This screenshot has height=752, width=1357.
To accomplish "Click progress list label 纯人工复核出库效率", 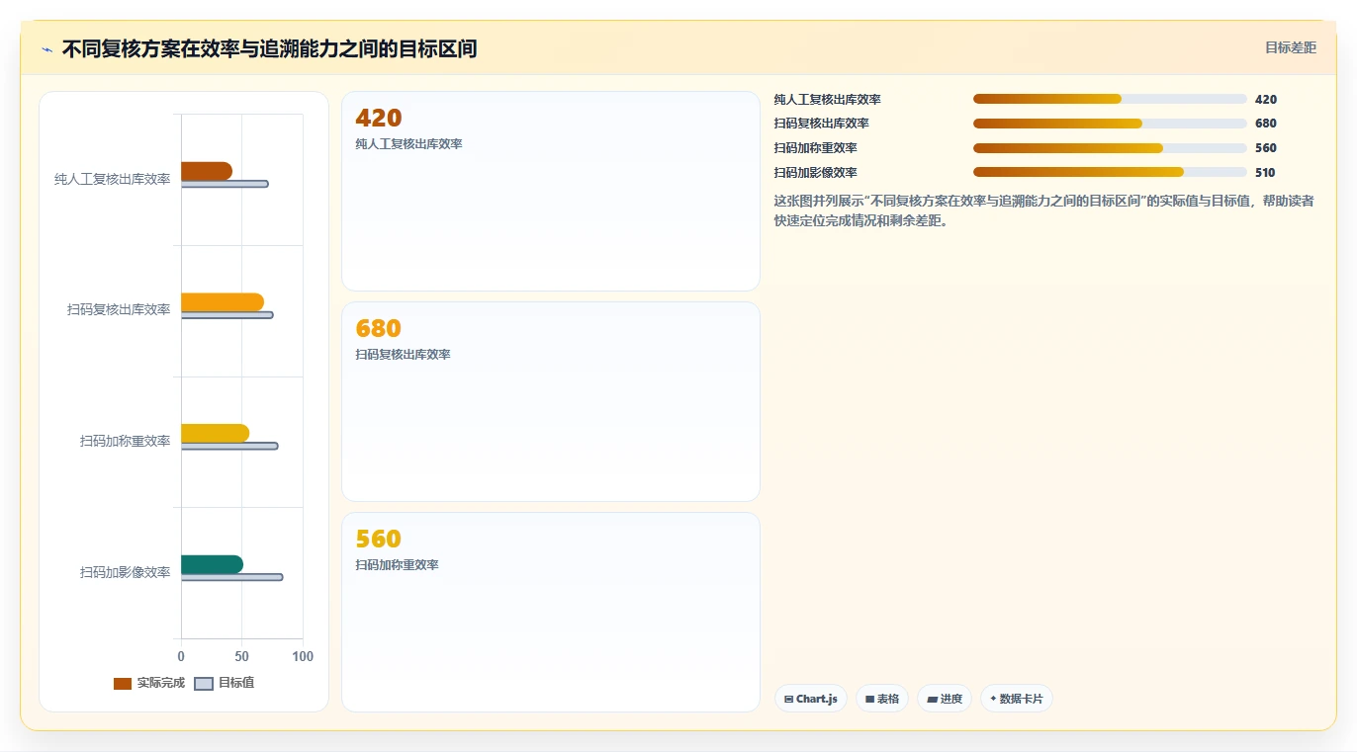I will click(x=828, y=100).
